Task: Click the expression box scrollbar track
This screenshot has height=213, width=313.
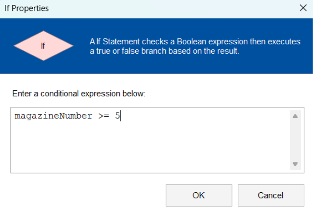Action: [x=295, y=140]
